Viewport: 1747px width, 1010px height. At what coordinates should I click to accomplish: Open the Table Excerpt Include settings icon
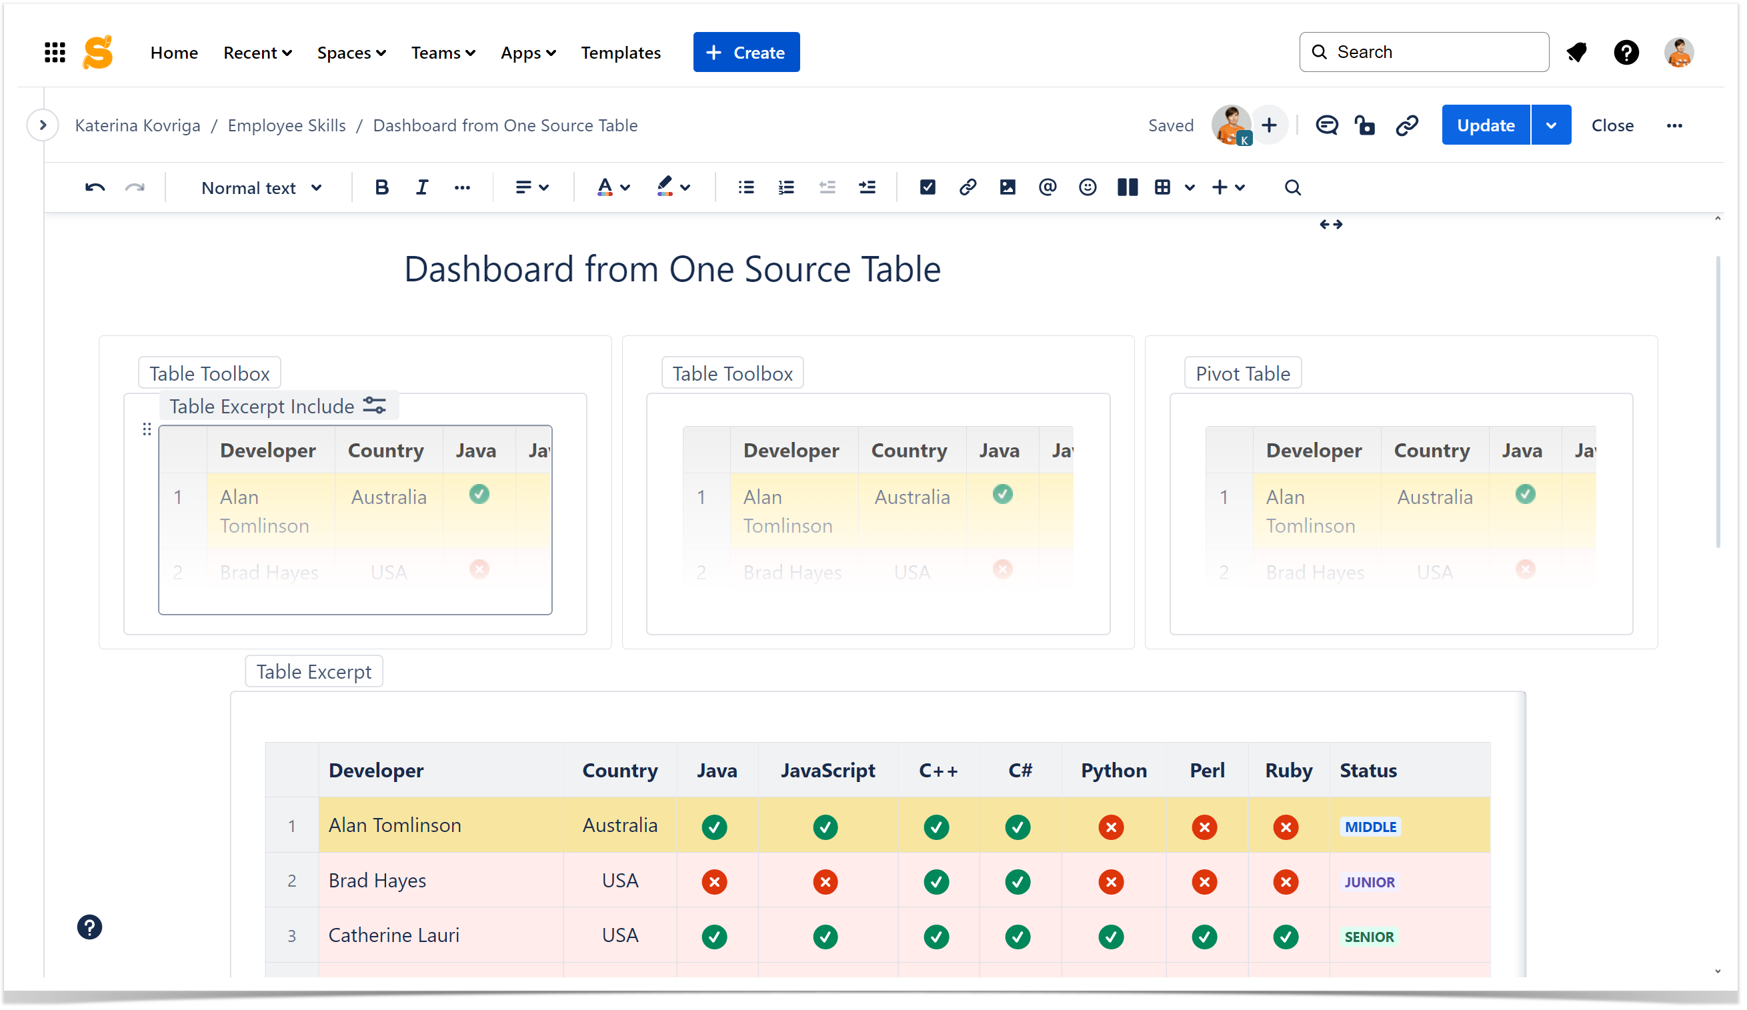375,406
